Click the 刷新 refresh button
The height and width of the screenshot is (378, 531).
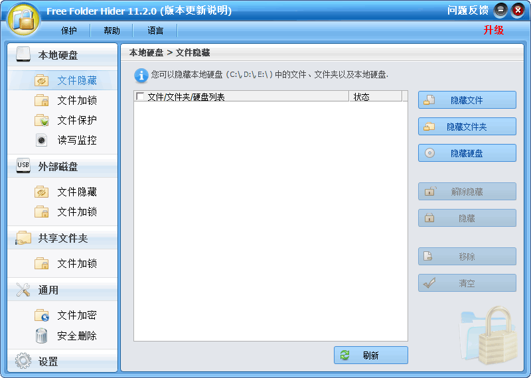371,355
